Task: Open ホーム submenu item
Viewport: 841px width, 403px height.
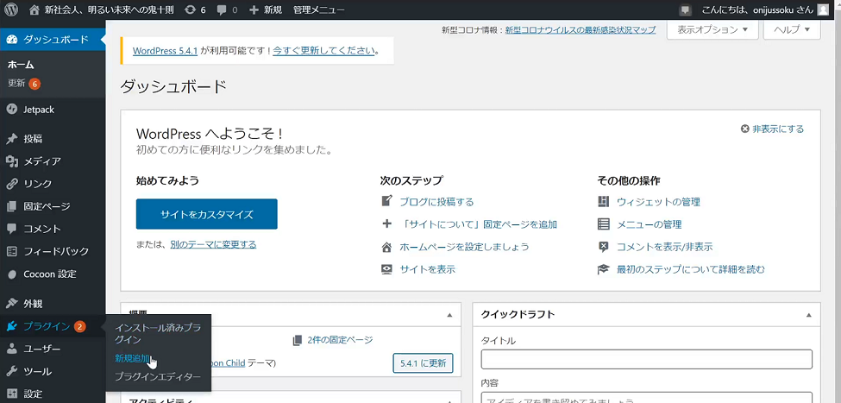Action: pos(21,65)
